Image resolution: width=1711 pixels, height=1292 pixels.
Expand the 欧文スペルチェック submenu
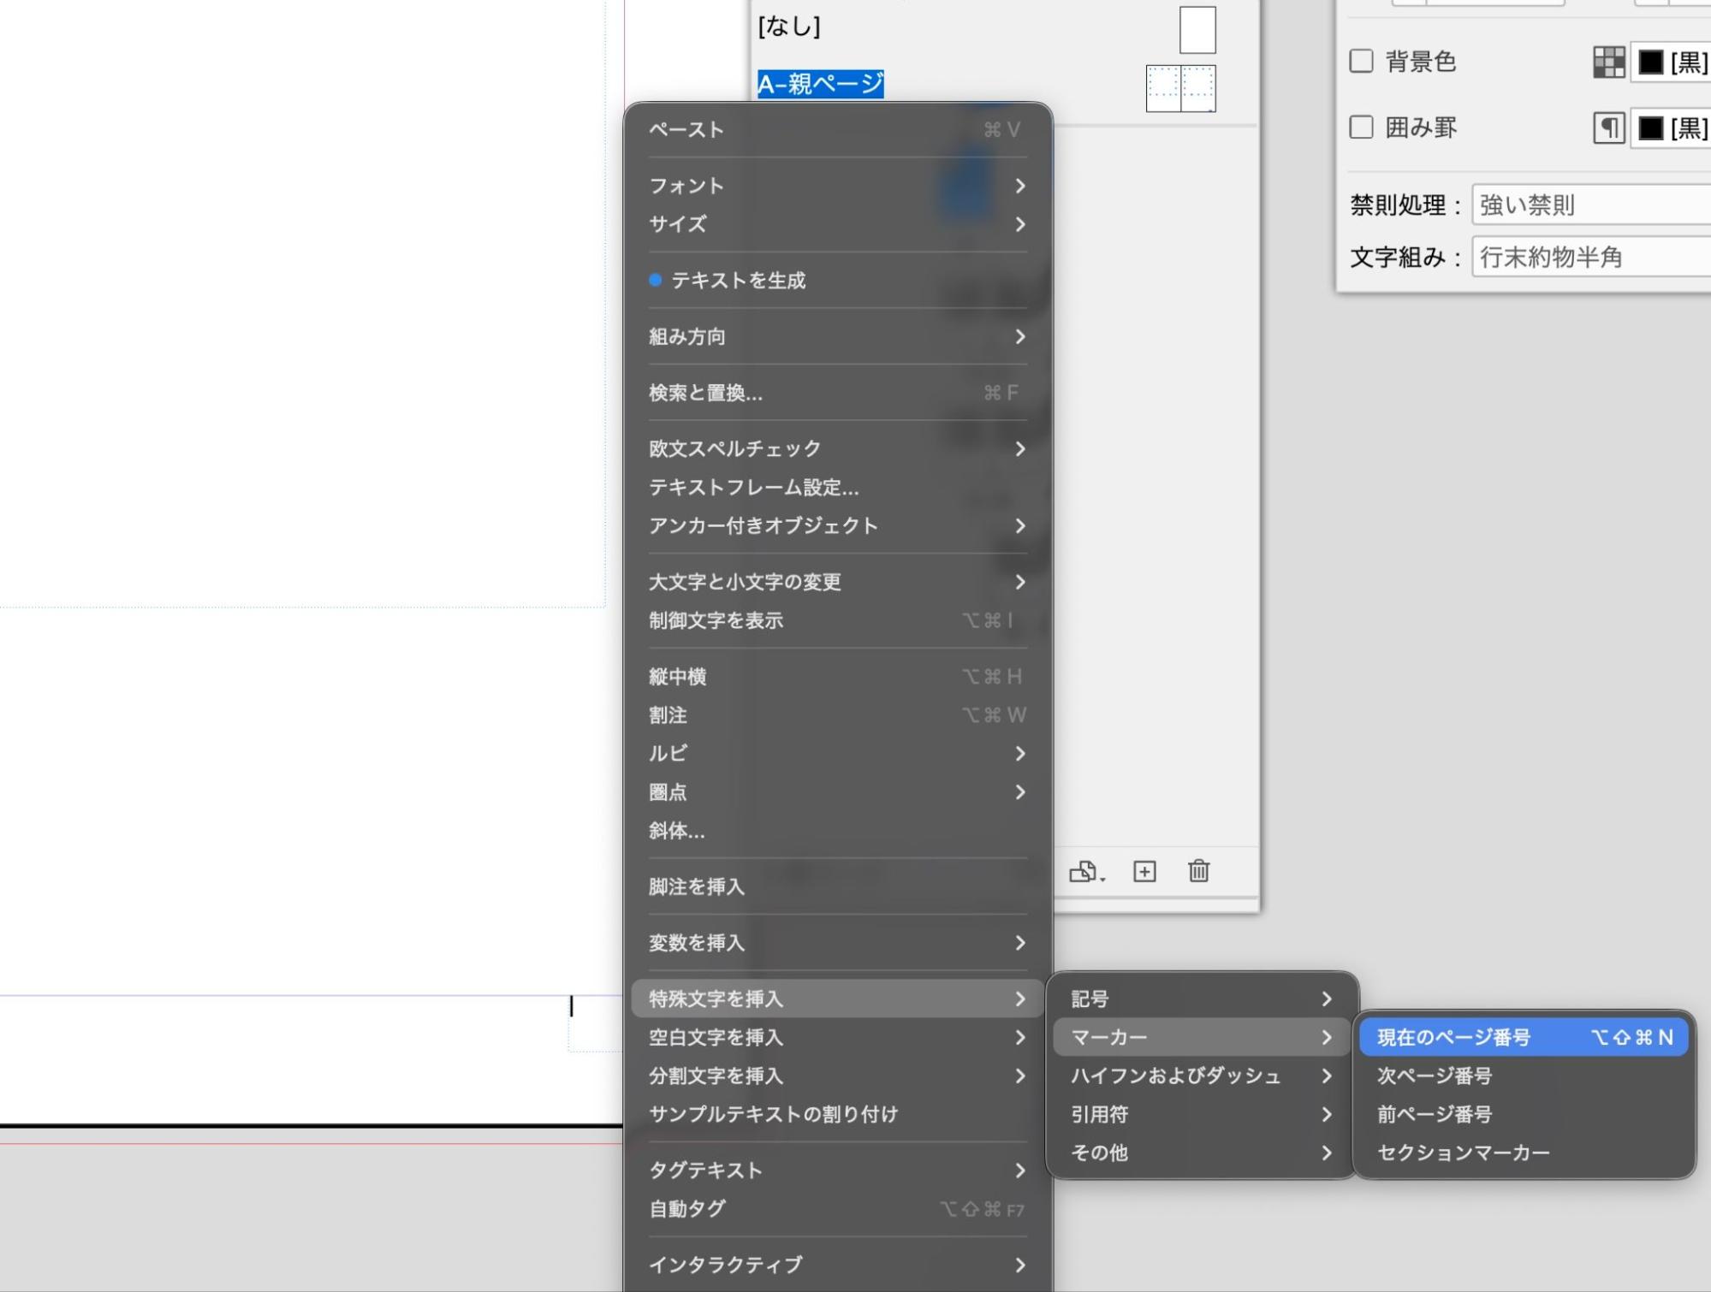click(837, 448)
